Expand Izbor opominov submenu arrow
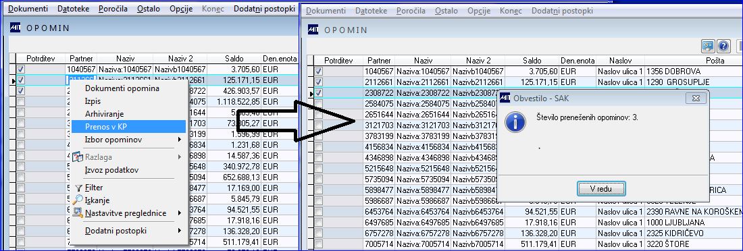 180,140
